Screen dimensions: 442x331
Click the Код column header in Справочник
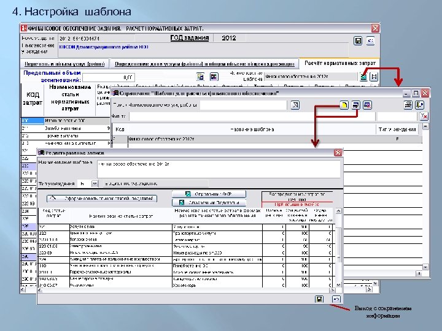pos(120,129)
